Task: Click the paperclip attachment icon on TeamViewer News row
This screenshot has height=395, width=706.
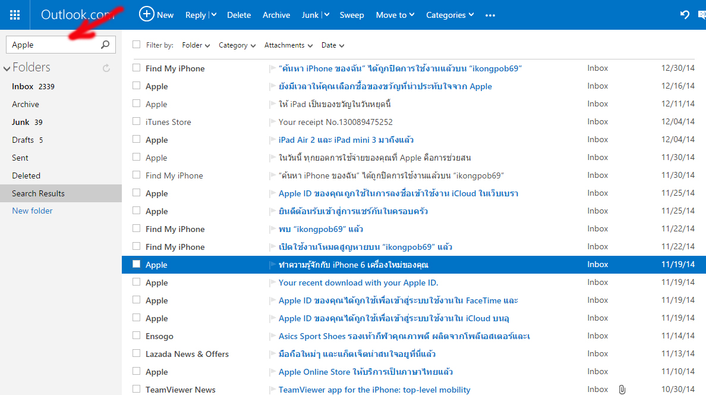Action: 622,390
